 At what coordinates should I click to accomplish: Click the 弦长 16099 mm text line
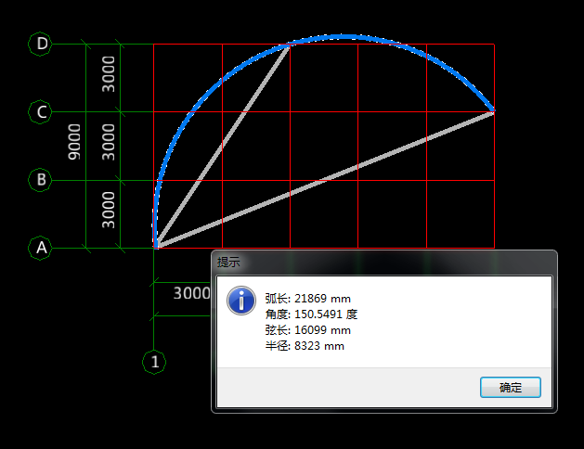[307, 330]
